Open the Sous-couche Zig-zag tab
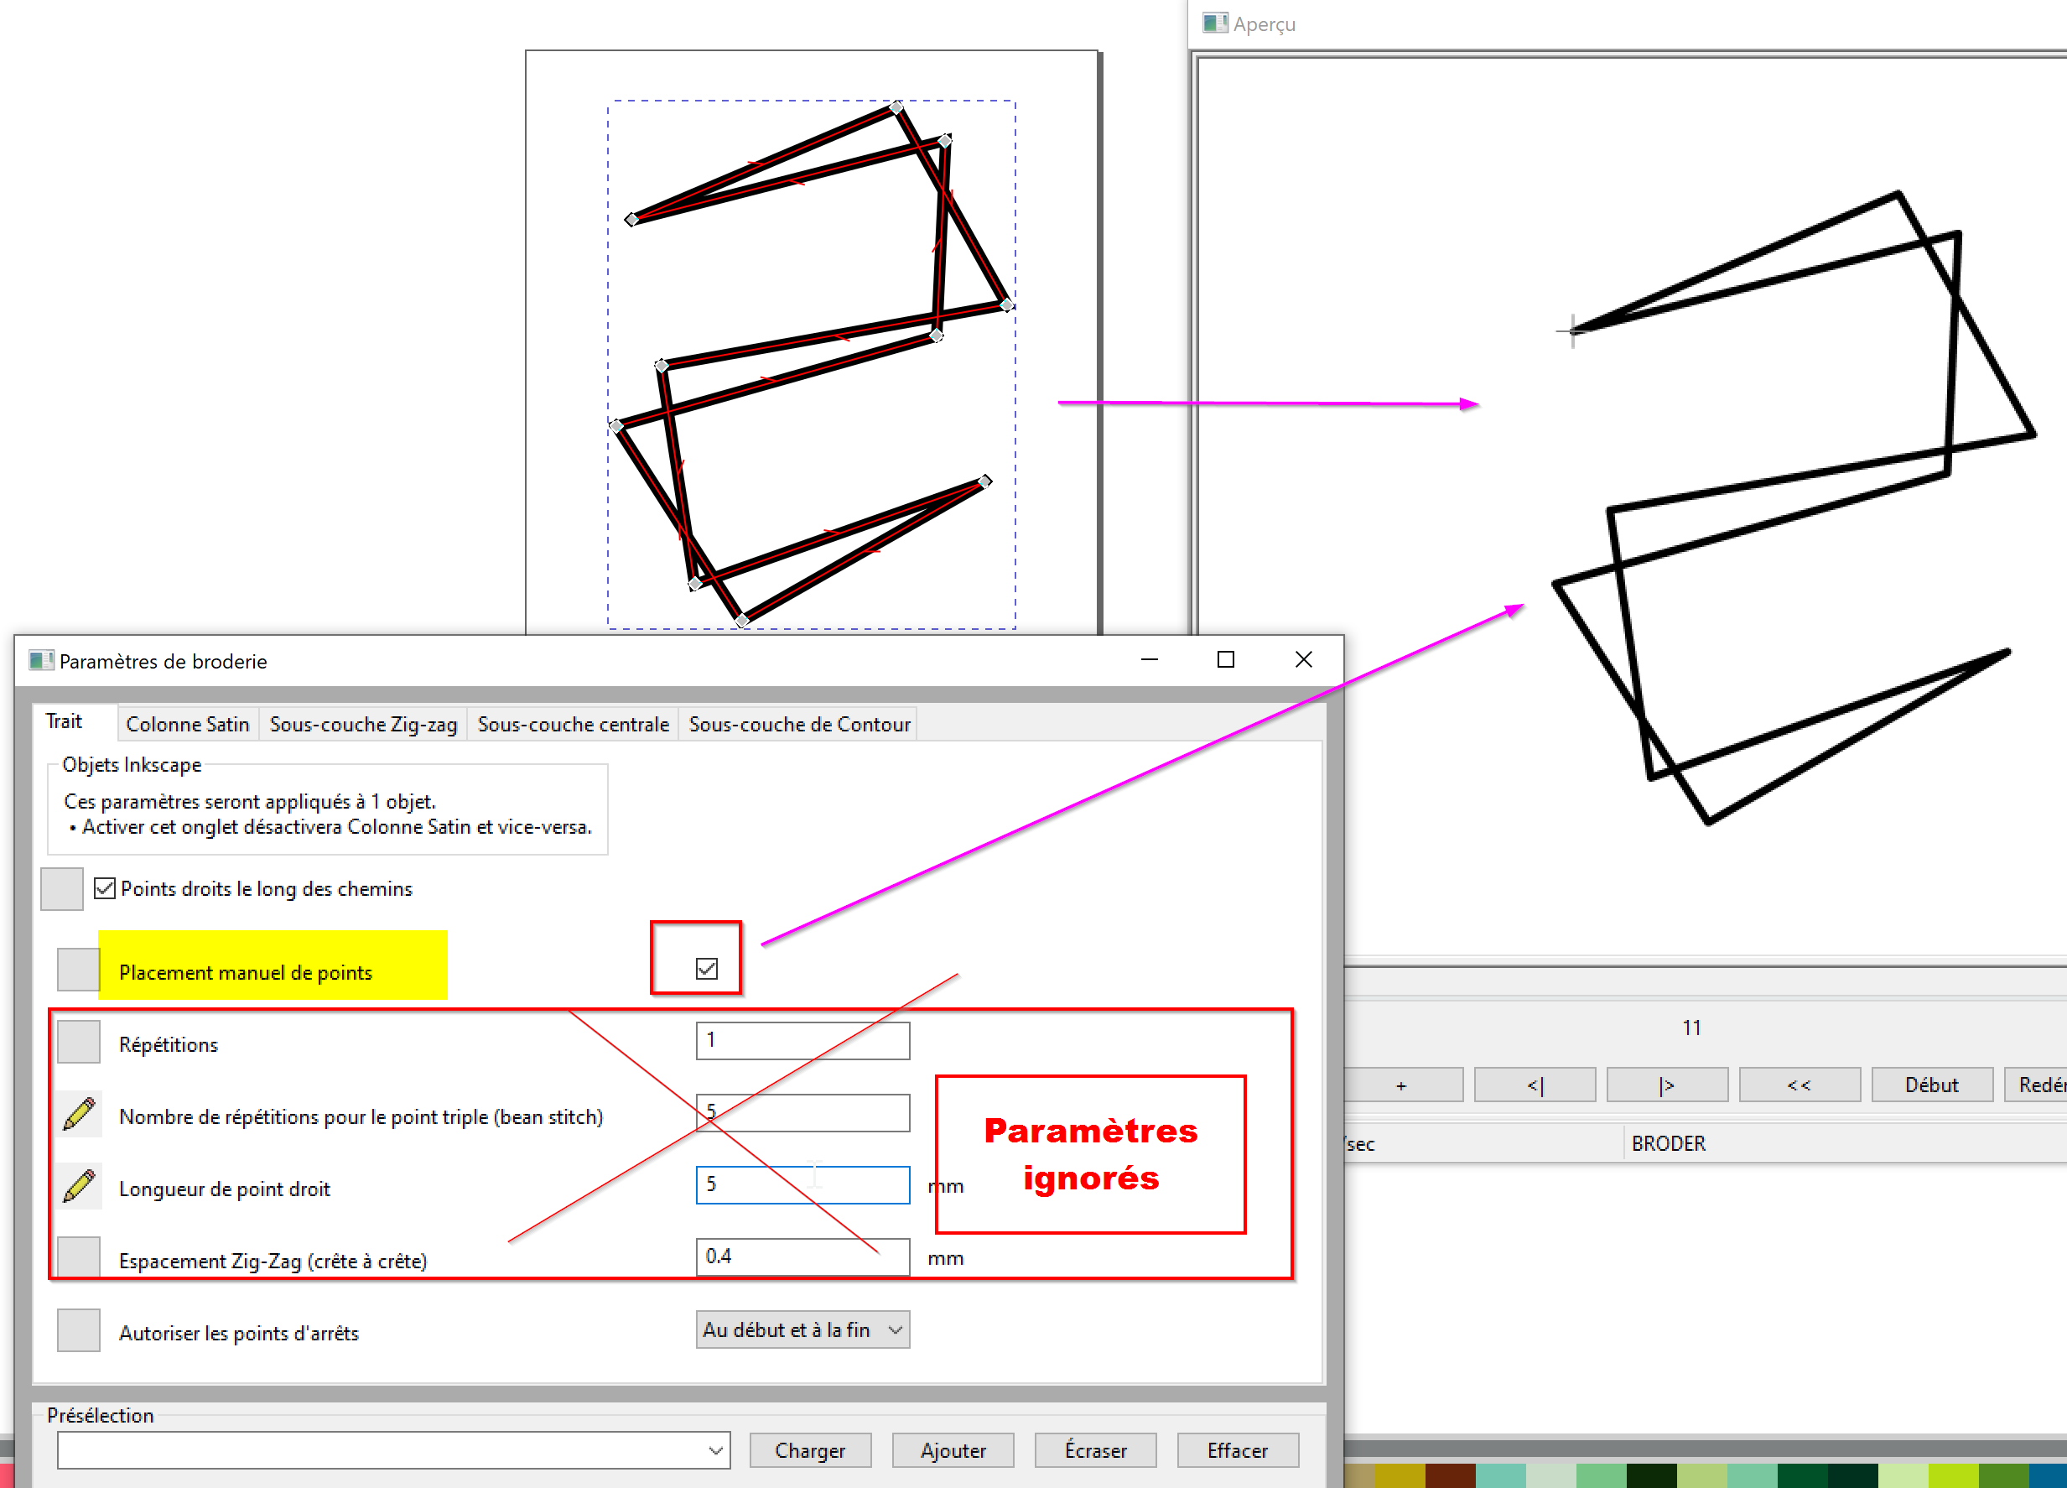Screen dimensions: 2067x1488 click(x=363, y=724)
